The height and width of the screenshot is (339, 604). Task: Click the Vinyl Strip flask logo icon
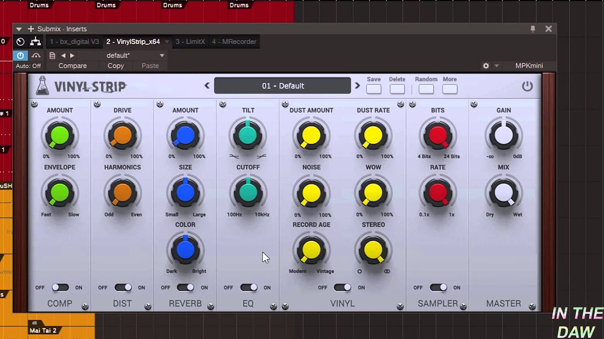[42, 86]
